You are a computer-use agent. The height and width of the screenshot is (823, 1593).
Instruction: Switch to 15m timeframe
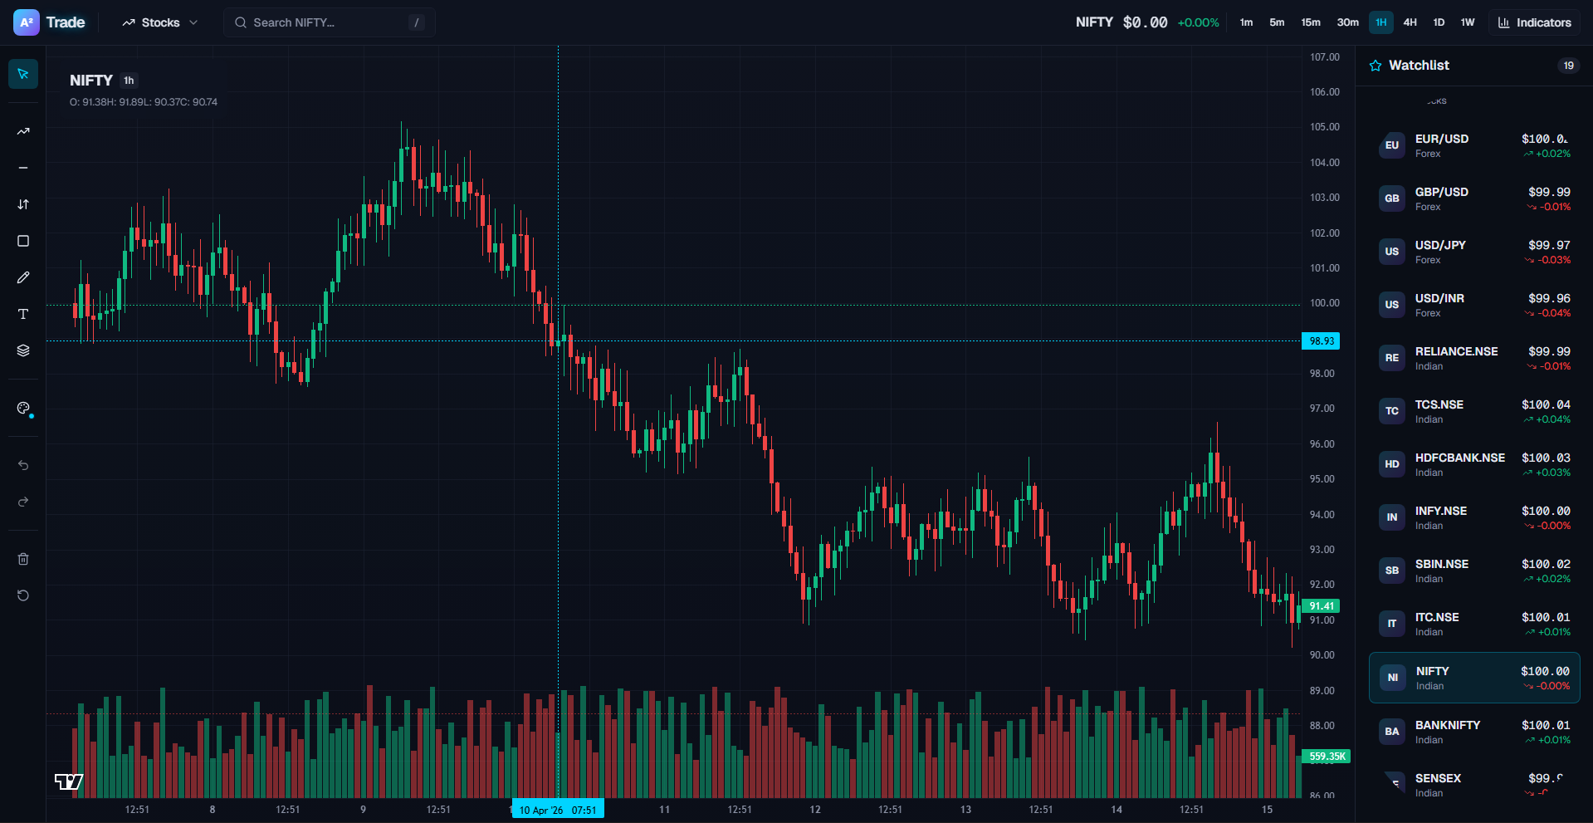[x=1311, y=22]
